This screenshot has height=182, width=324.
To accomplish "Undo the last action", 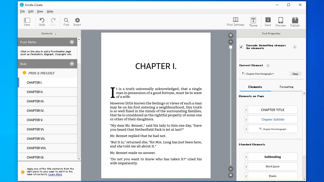I will pyautogui.click(x=42, y=22).
